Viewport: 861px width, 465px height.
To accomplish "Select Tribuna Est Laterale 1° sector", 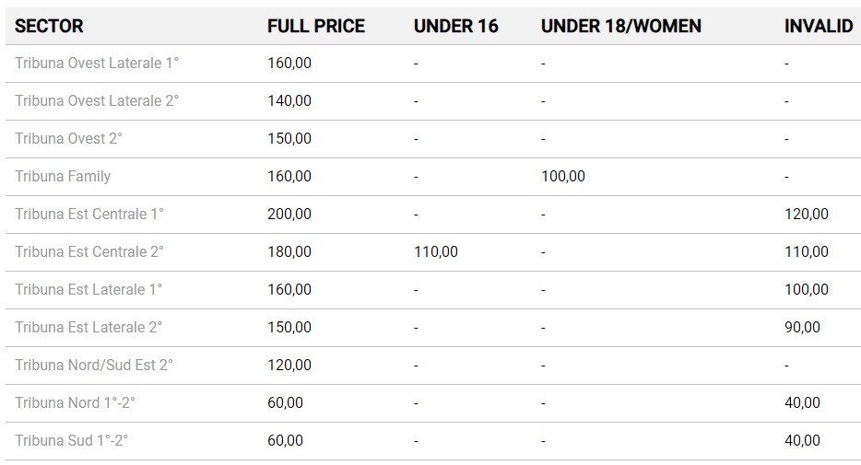I will point(88,290).
